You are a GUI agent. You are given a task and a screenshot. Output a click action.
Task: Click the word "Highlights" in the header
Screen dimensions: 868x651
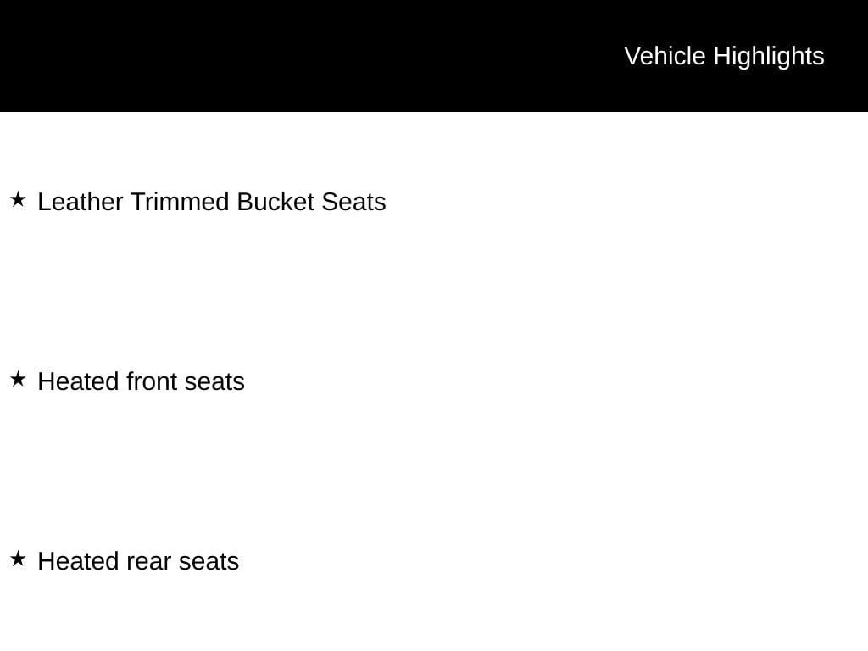click(769, 56)
